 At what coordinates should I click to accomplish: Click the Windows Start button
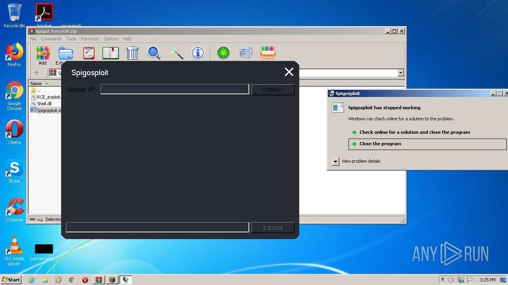[x=11, y=280]
